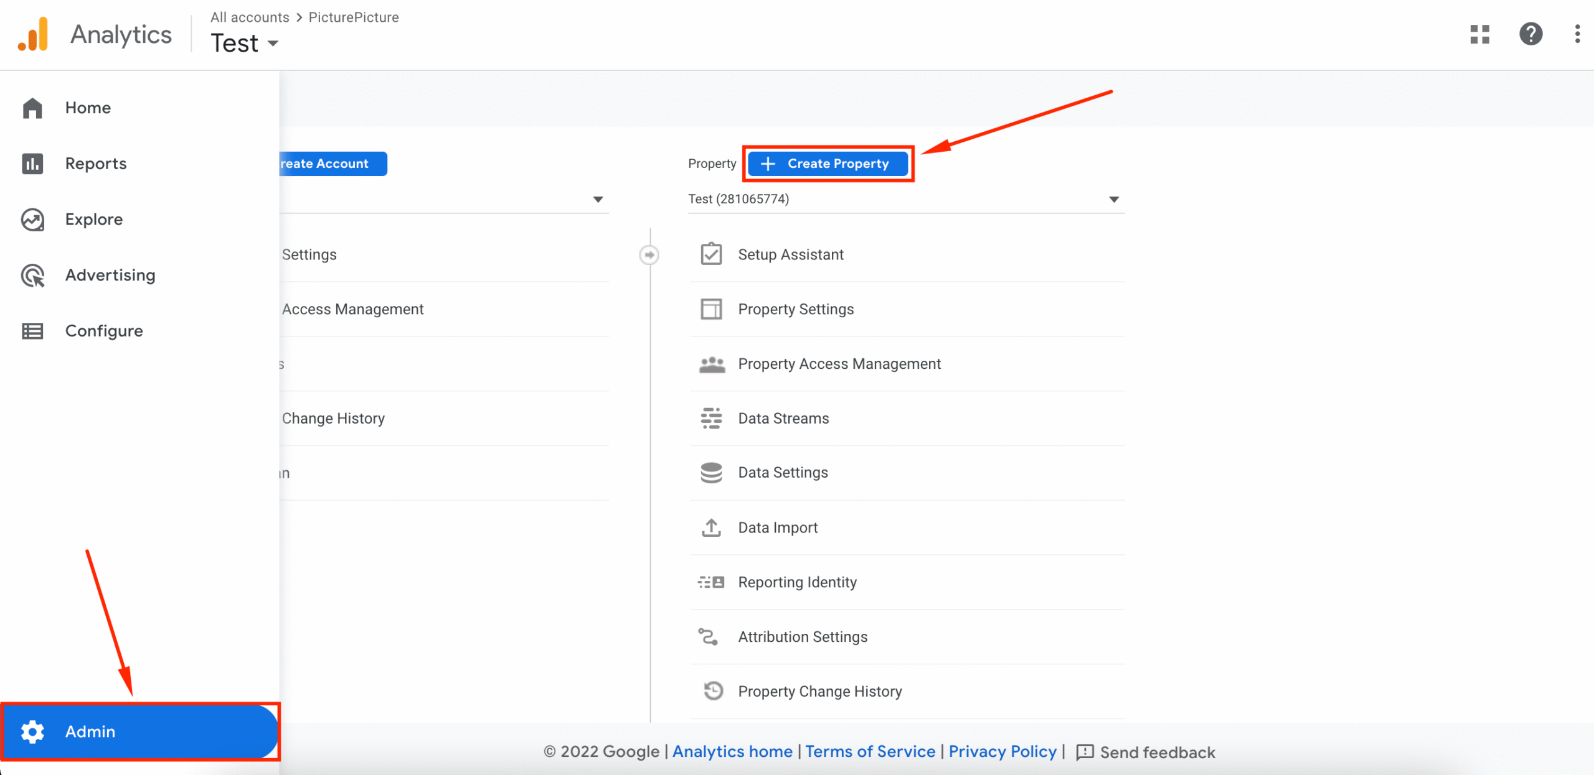
Task: Open Attribution Settings
Action: click(x=803, y=636)
